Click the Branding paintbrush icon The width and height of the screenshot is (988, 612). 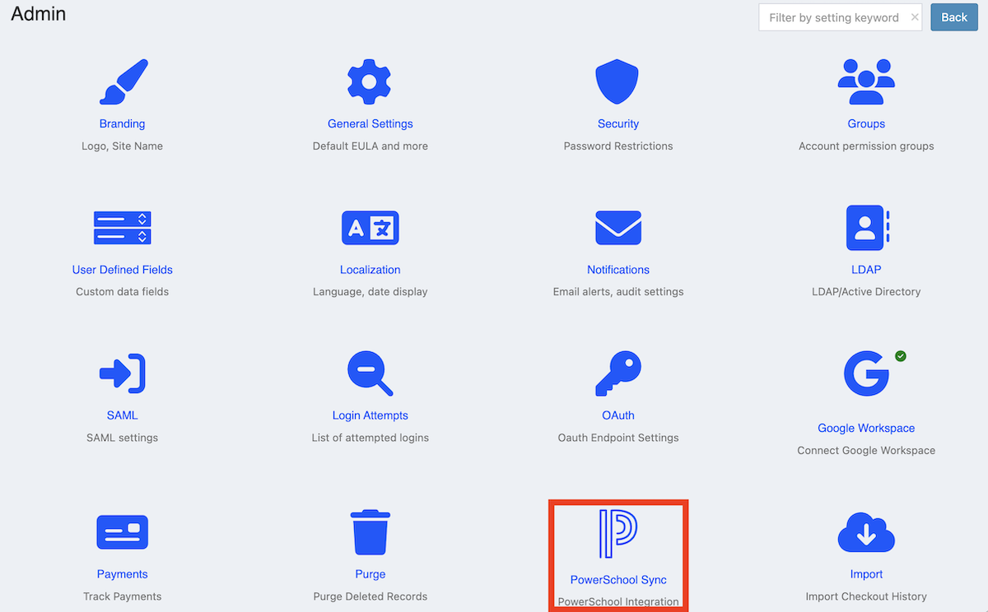(x=123, y=82)
